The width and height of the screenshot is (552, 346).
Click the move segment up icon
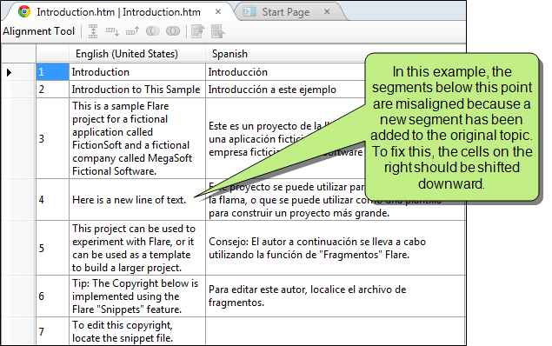pos(132,31)
